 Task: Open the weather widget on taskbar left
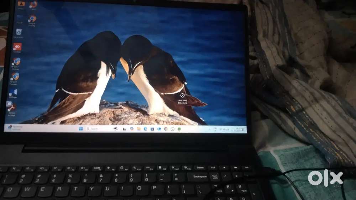pos(15,128)
